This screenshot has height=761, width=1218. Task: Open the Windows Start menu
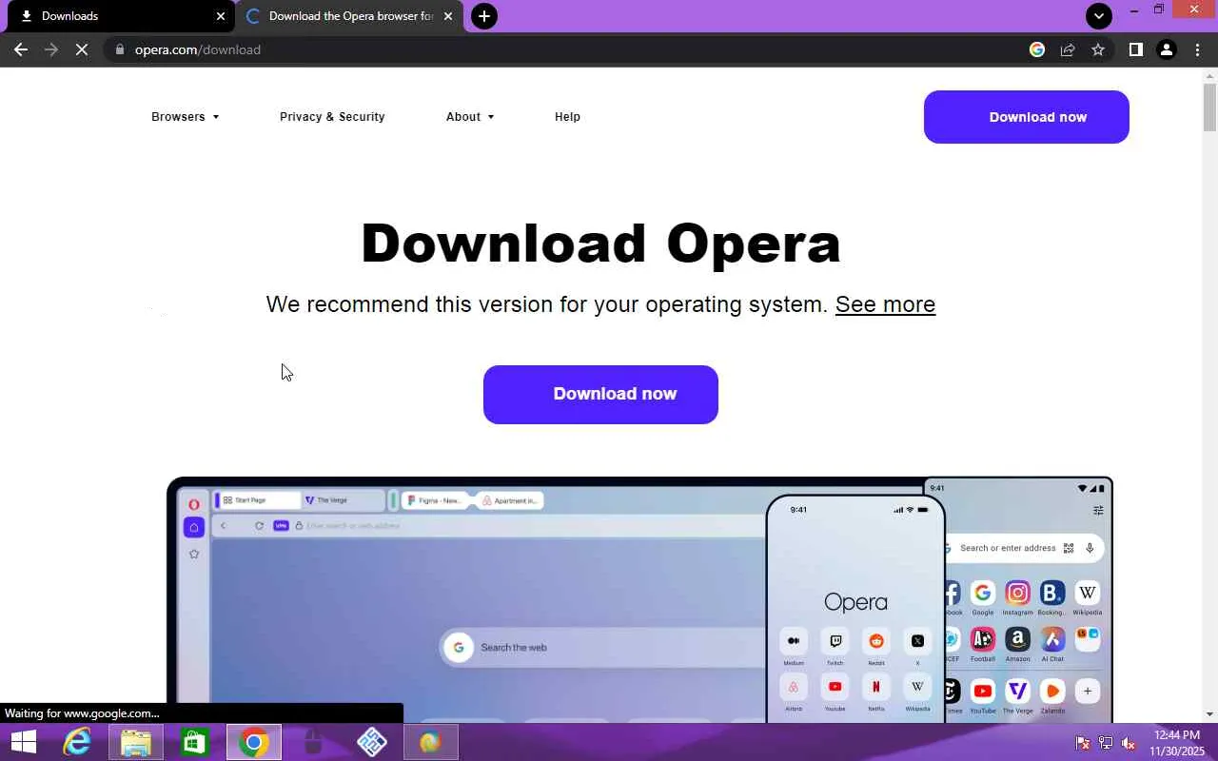click(x=23, y=742)
